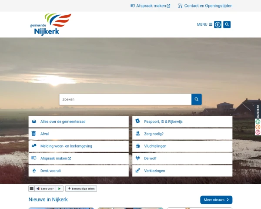Expand the main MENU
The width and height of the screenshot is (261, 209).
coord(204,24)
